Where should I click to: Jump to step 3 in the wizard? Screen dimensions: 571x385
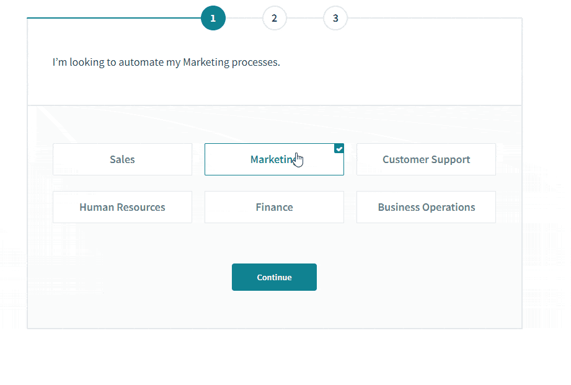tap(335, 18)
